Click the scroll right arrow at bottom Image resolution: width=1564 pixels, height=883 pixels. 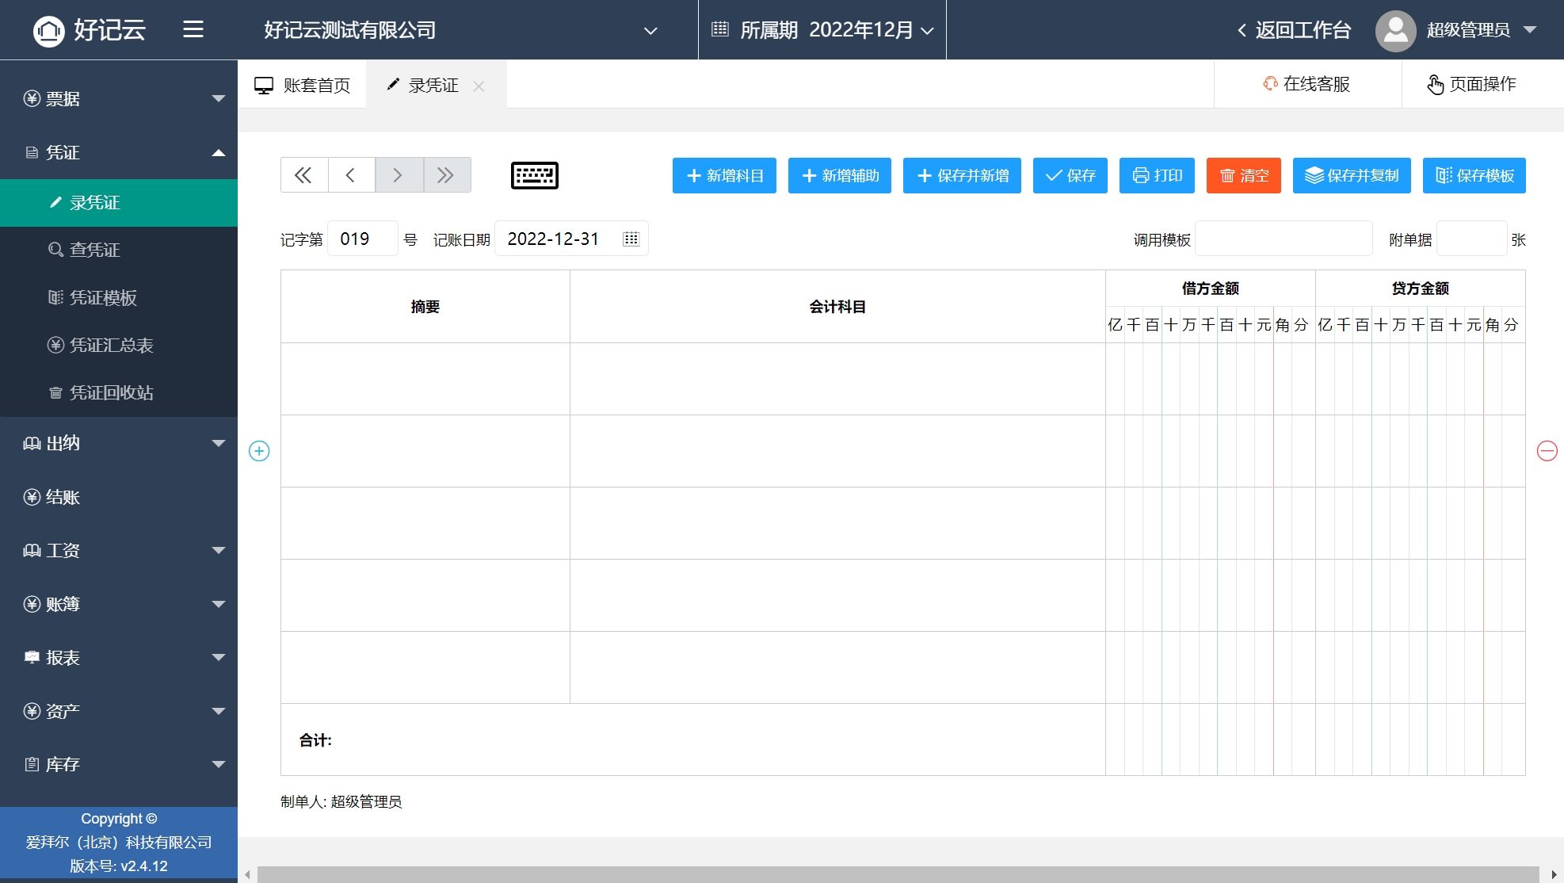point(1554,875)
